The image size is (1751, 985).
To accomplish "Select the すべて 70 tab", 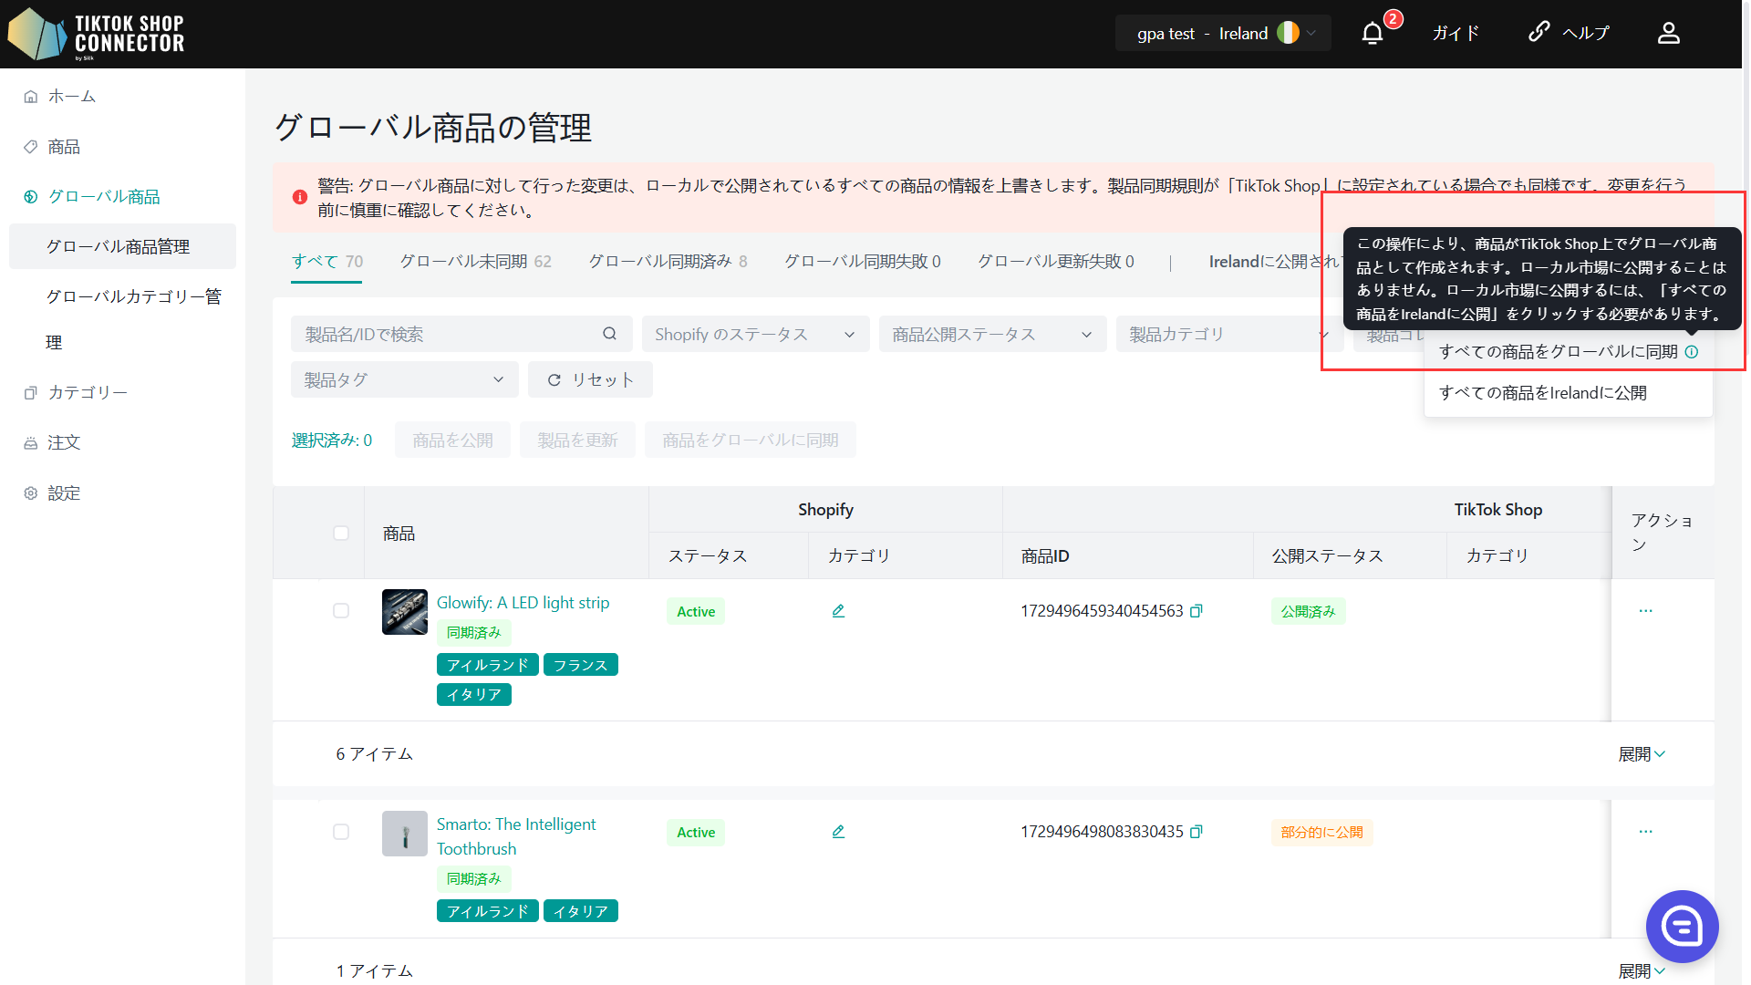I will [326, 262].
